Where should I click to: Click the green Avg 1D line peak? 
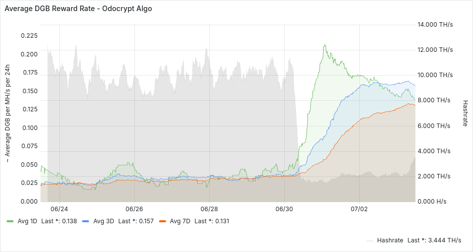tap(325, 45)
